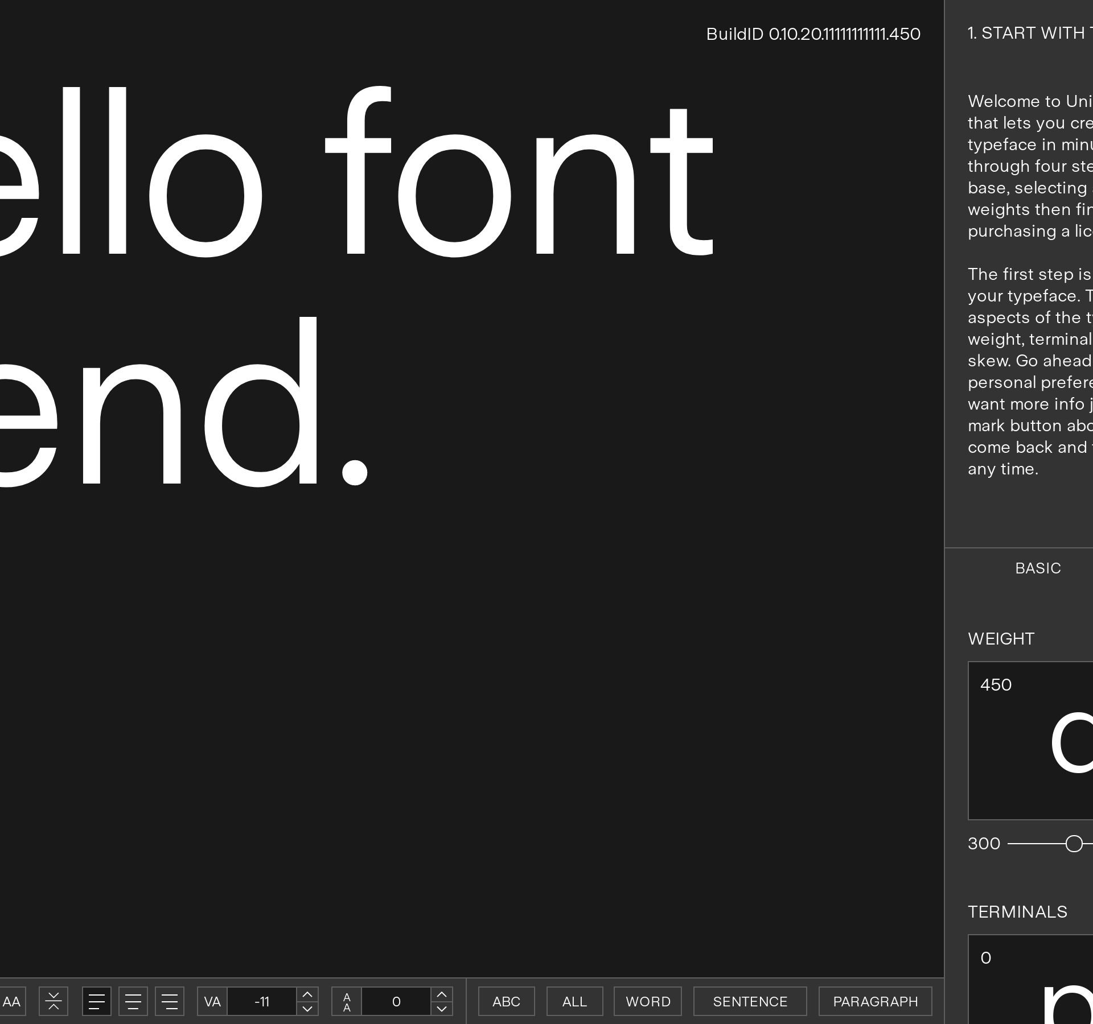Click the VA tracking icon
Screen dimensions: 1093x1024
[x=212, y=1001]
